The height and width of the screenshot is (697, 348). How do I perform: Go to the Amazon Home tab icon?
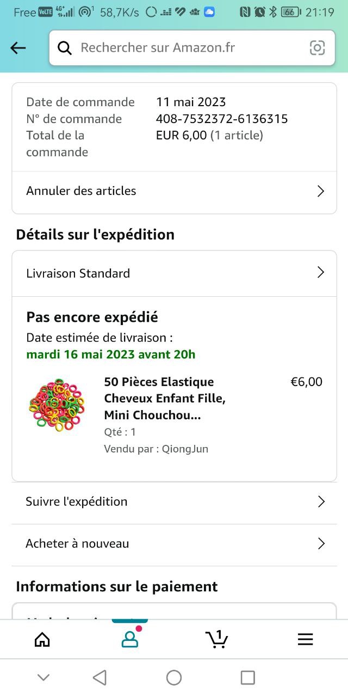pyautogui.click(x=42, y=639)
